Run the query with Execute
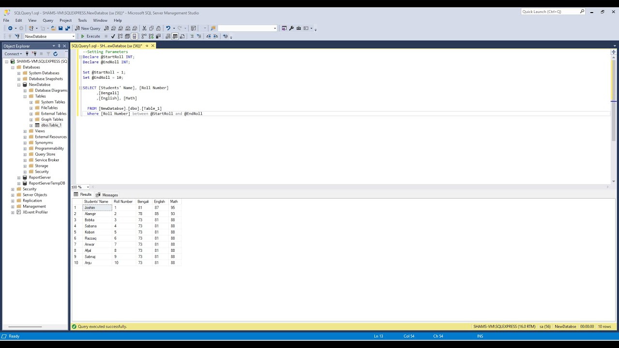Screen dimensions: 619x348 tap(90, 36)
